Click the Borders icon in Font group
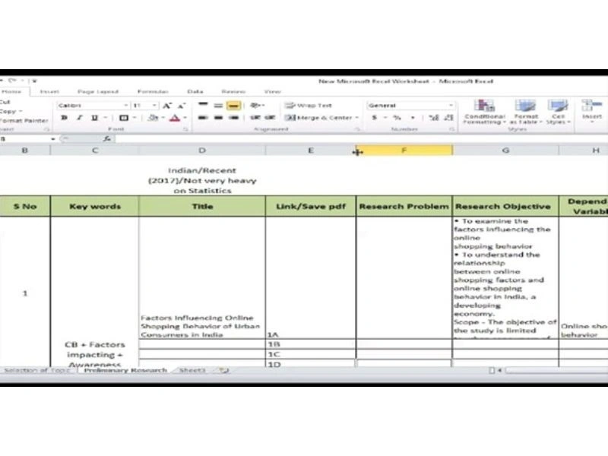The width and height of the screenshot is (608, 456). tap(123, 118)
